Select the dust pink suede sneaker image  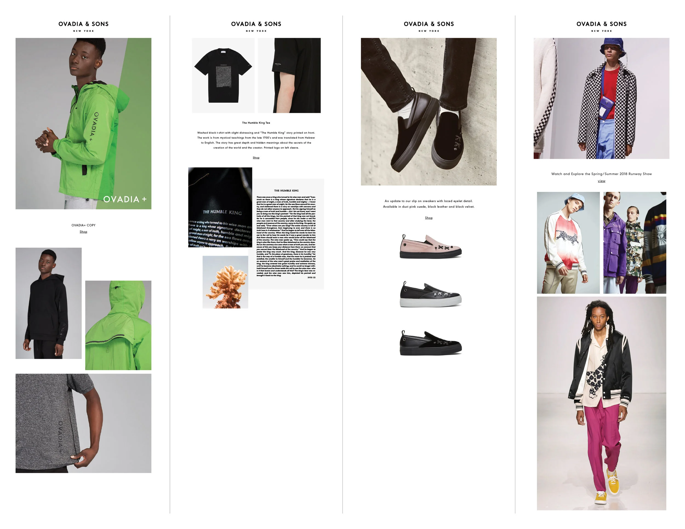tap(430, 246)
